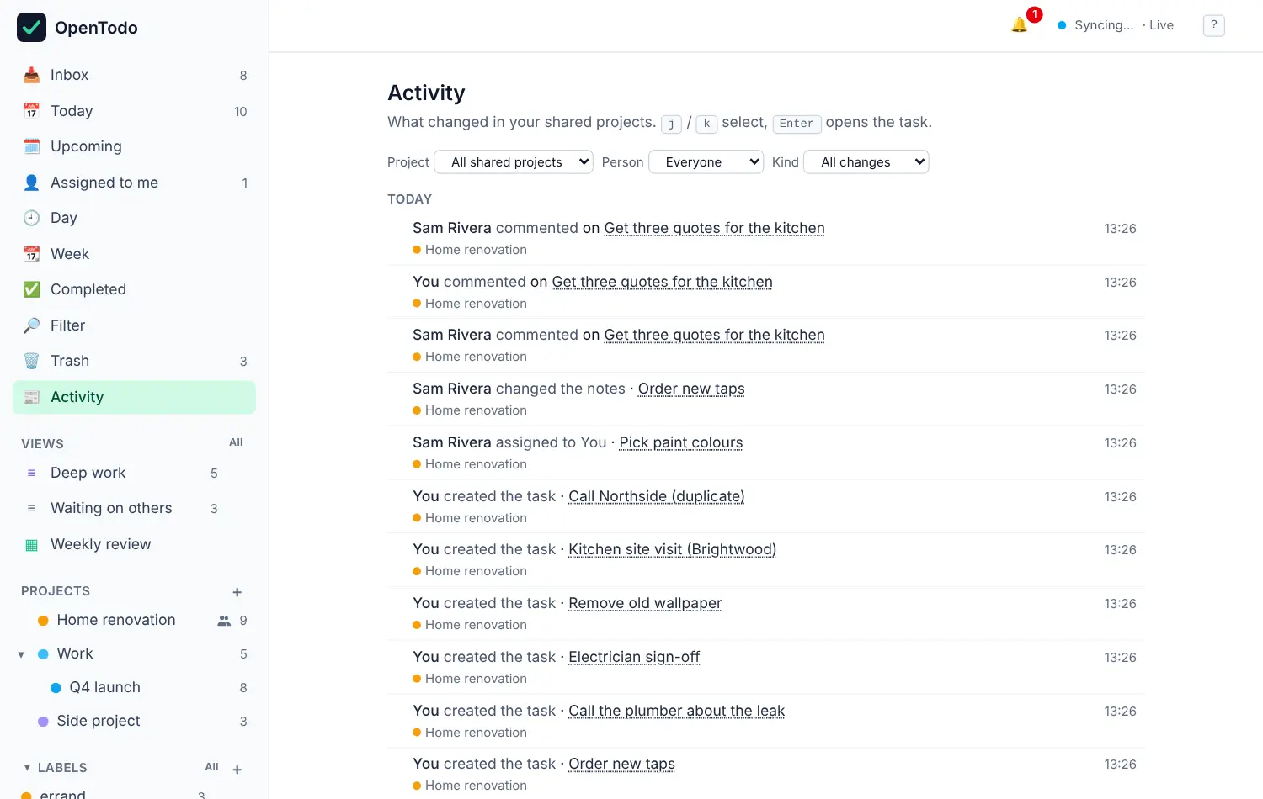The width and height of the screenshot is (1263, 799).
Task: Open the Remove old wallpaper task
Action: coord(645,603)
